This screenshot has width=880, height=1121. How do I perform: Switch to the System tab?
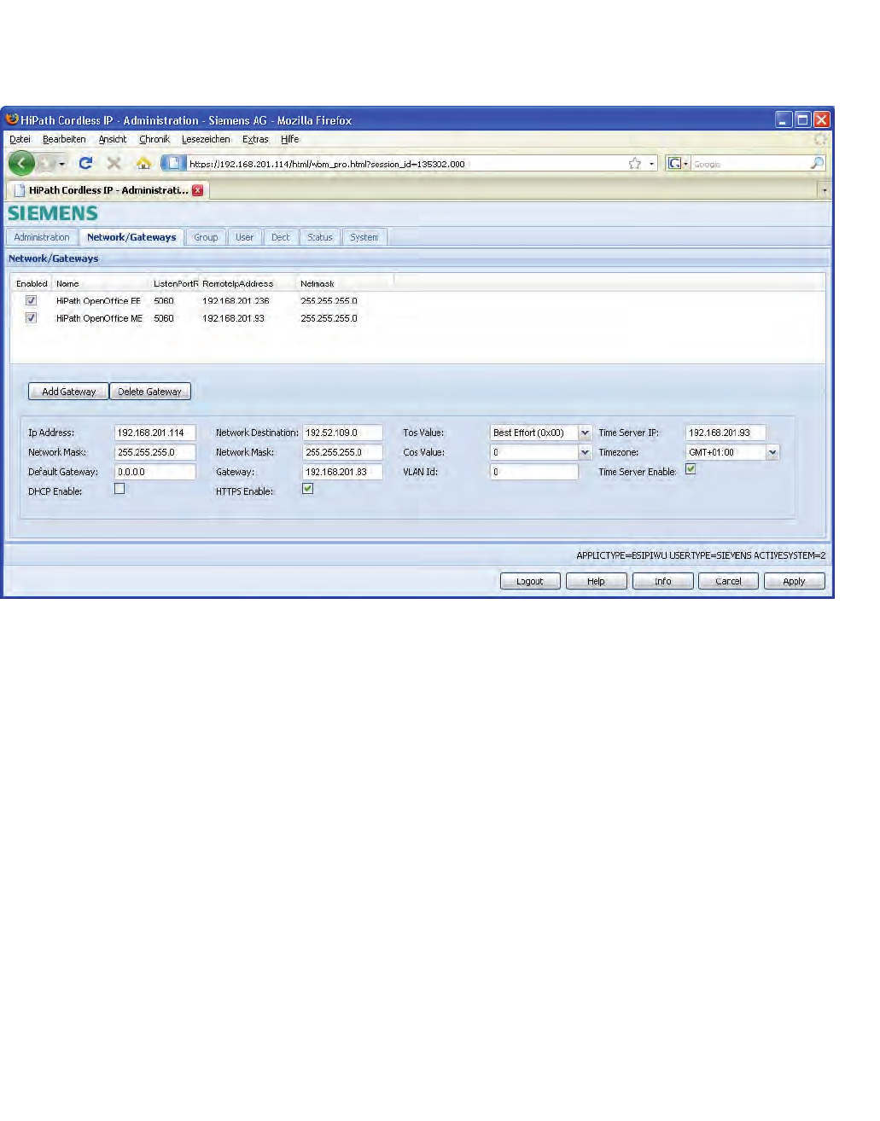(364, 237)
